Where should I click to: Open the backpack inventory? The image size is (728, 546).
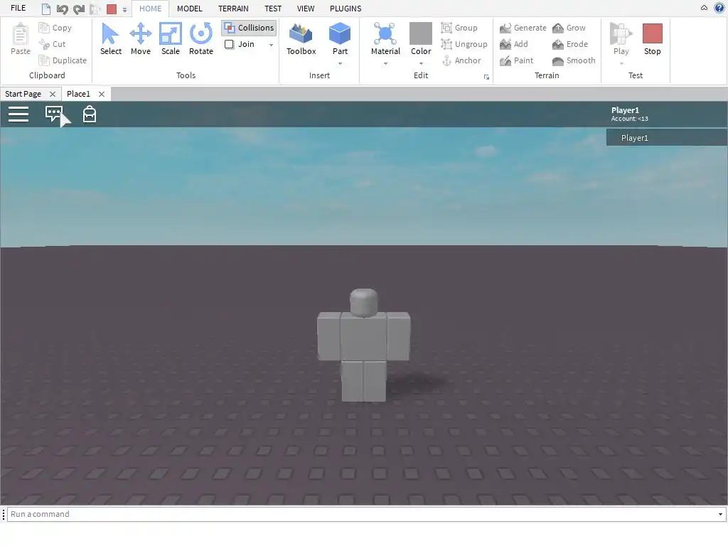click(x=89, y=114)
